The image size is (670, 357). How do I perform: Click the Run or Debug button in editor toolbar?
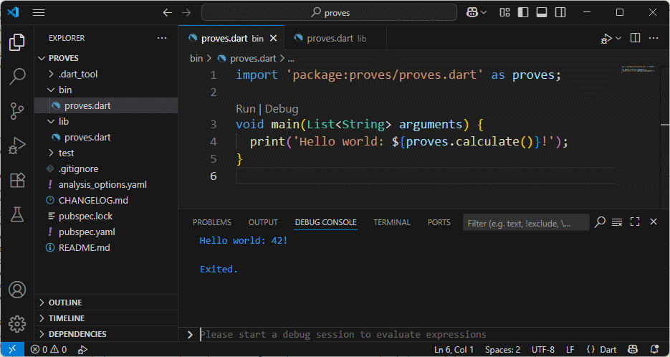click(x=606, y=39)
